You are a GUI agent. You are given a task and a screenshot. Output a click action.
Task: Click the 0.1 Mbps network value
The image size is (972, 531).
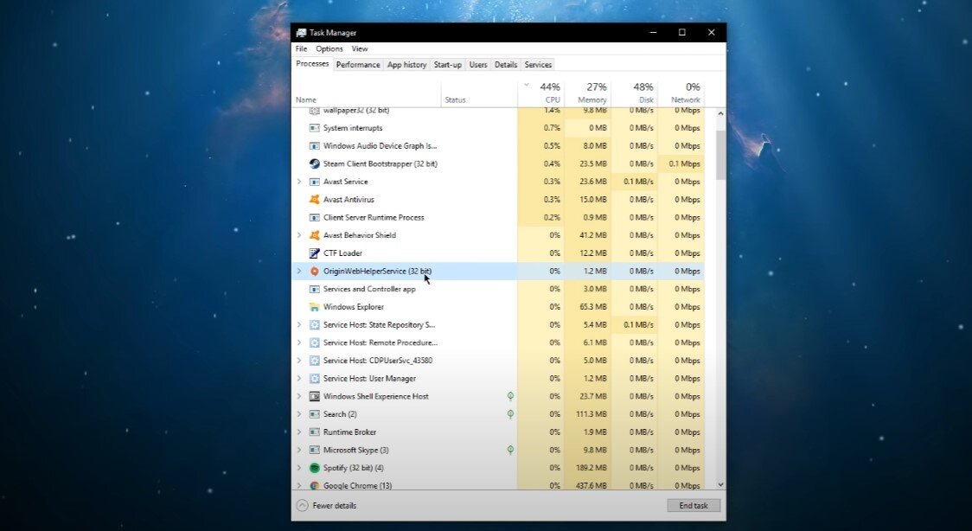point(684,164)
